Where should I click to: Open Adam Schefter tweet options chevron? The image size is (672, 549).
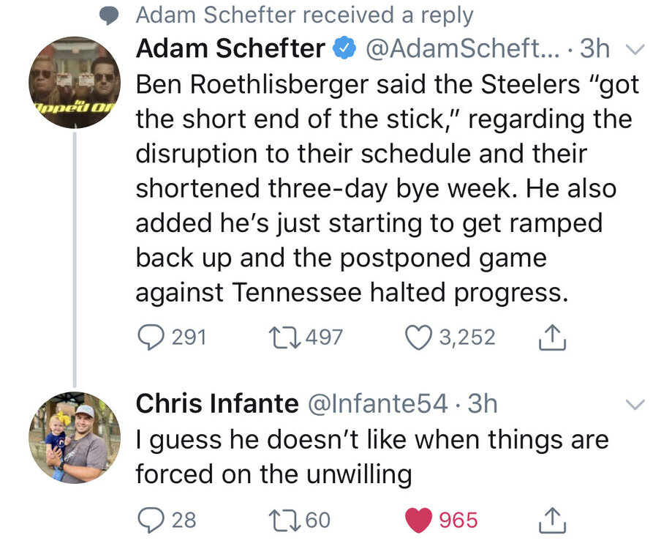634,51
